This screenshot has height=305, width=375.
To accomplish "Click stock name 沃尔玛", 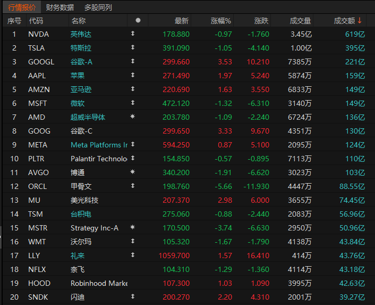I will pyautogui.click(x=81, y=242).
